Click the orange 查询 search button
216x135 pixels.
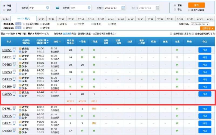[x=197, y=5]
